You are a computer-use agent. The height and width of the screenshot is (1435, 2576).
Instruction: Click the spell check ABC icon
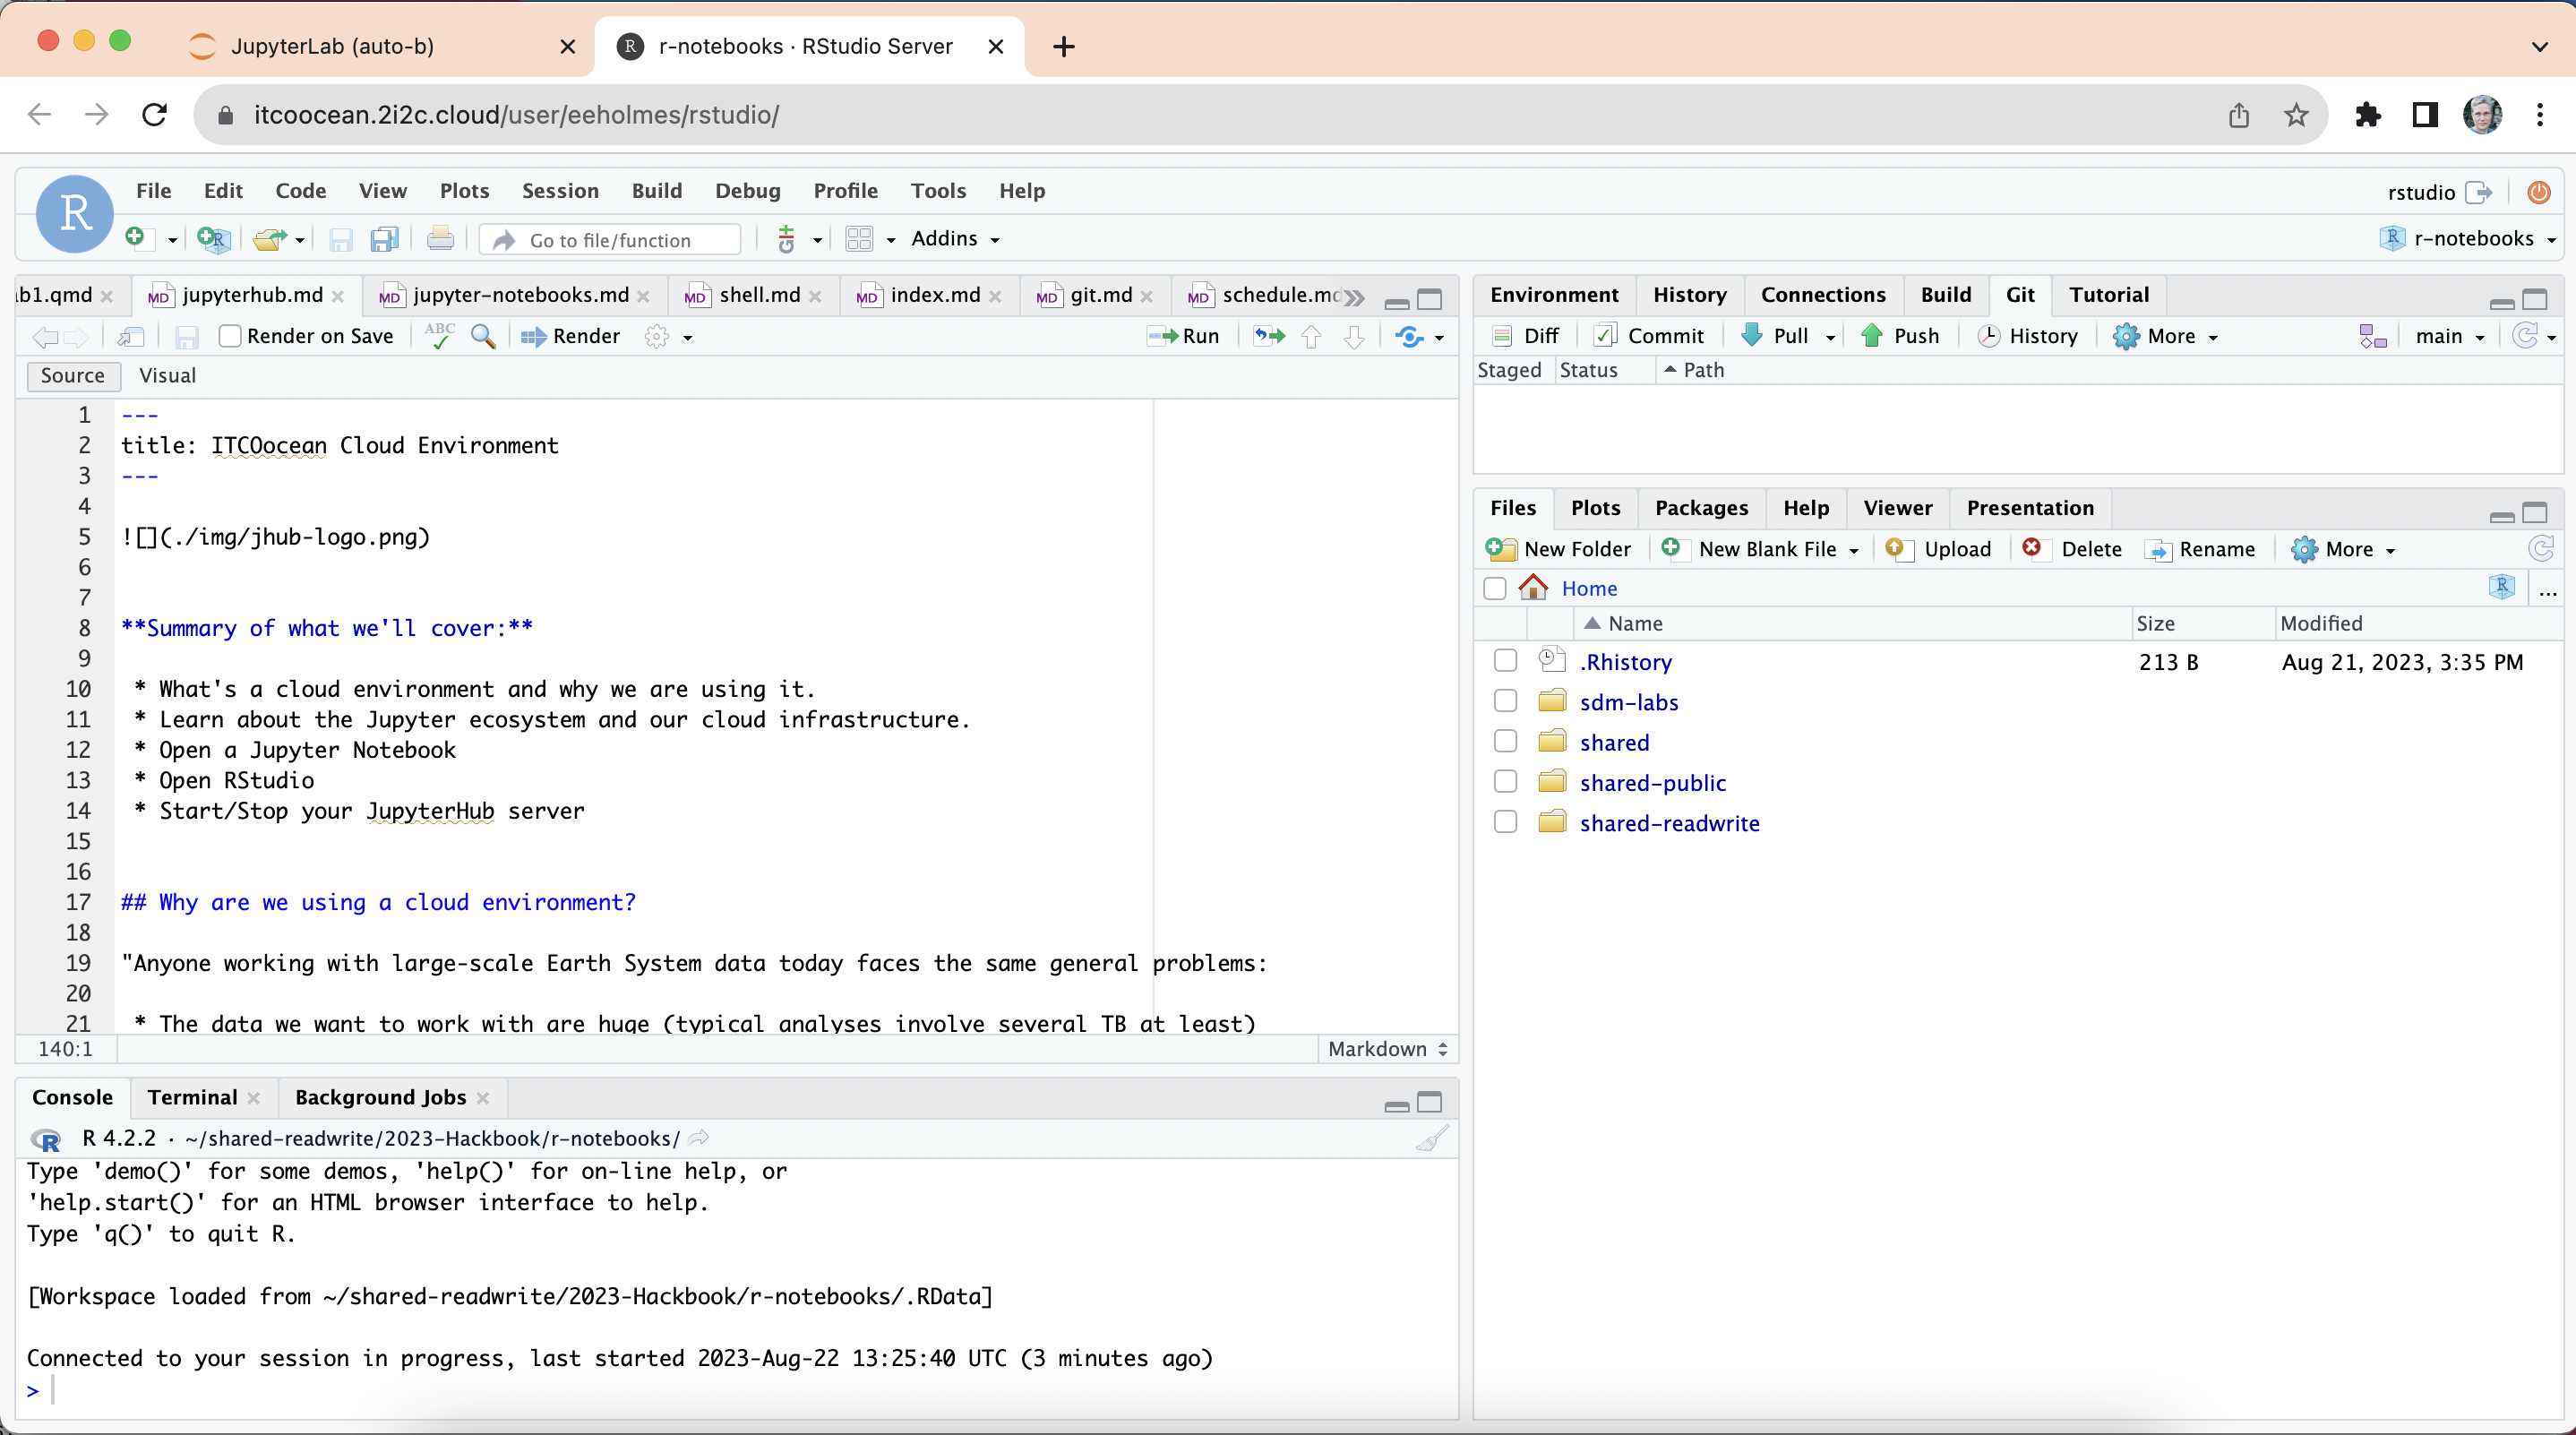click(x=439, y=336)
